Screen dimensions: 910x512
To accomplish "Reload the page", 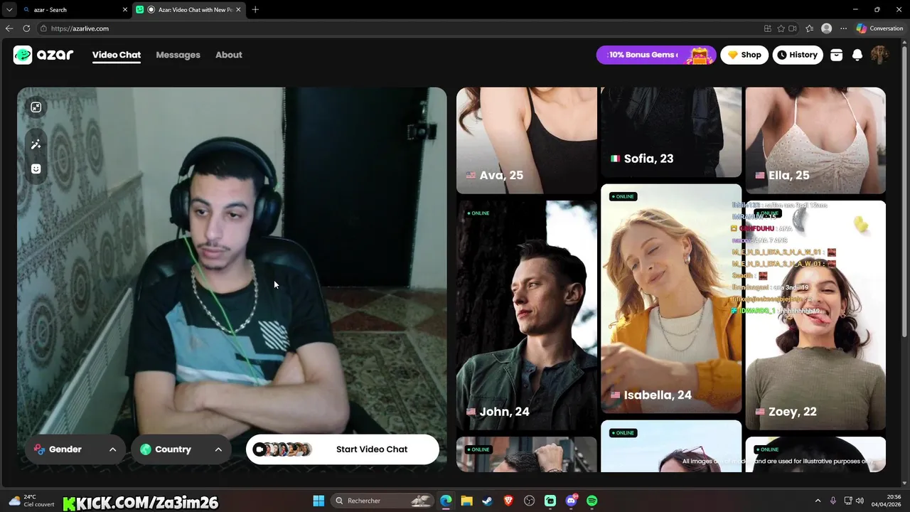I will coord(26,28).
